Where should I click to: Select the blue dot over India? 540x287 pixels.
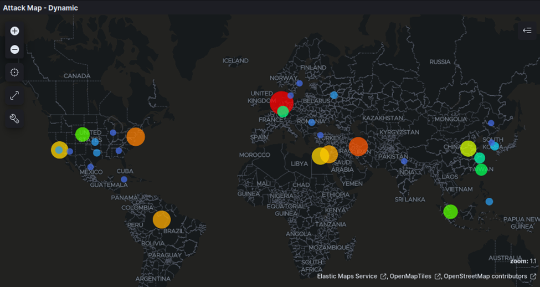(404, 161)
